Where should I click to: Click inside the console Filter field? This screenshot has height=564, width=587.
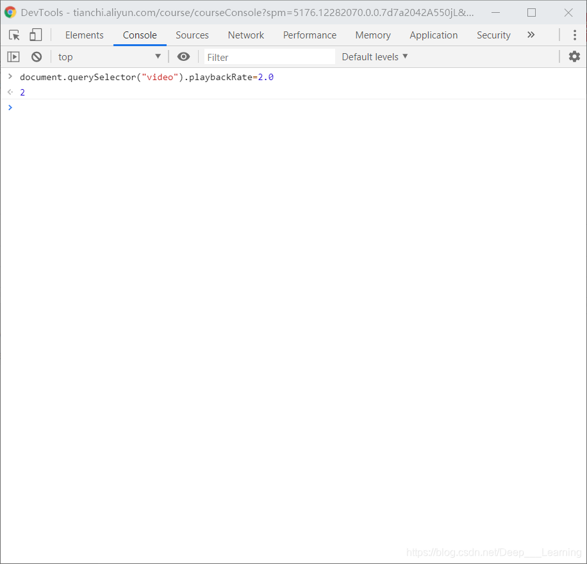coord(269,56)
